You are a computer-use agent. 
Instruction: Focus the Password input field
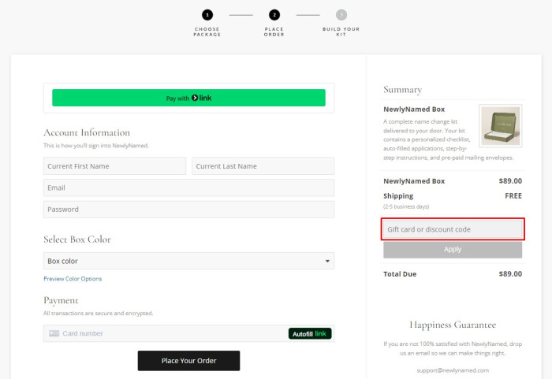coord(188,210)
